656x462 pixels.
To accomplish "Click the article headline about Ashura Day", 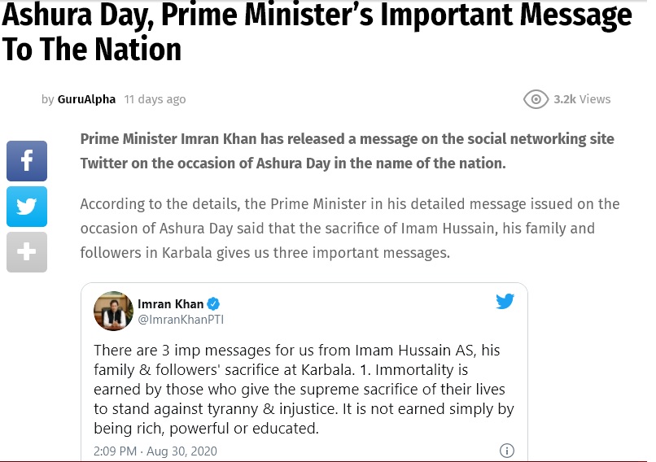I will point(317,32).
